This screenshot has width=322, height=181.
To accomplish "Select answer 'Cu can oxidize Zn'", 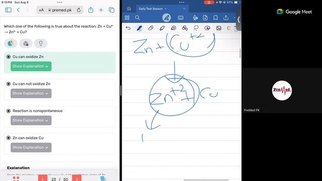I will pyautogui.click(x=9, y=57).
